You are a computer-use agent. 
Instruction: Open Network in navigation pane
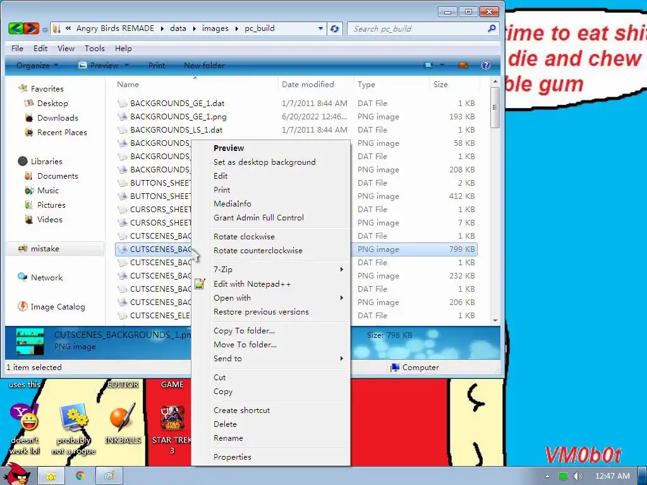(x=47, y=278)
